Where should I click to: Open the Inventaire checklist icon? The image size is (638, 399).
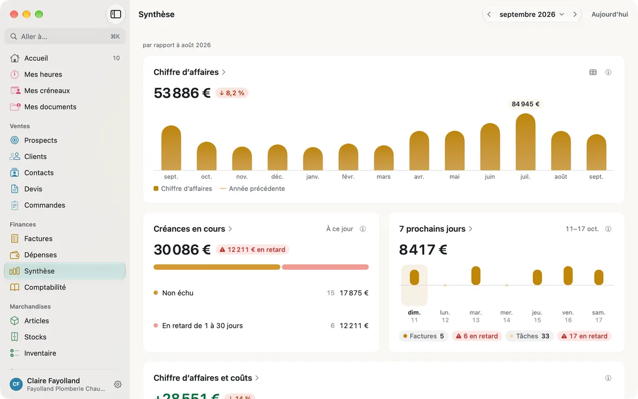pyautogui.click(x=15, y=353)
